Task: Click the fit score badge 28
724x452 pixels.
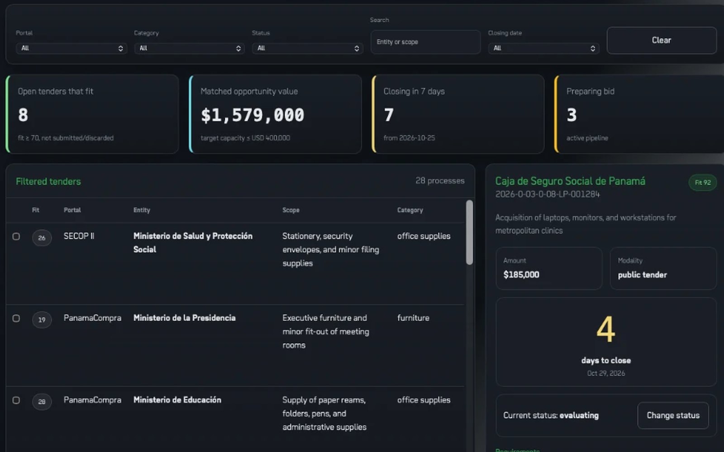Action: point(42,401)
